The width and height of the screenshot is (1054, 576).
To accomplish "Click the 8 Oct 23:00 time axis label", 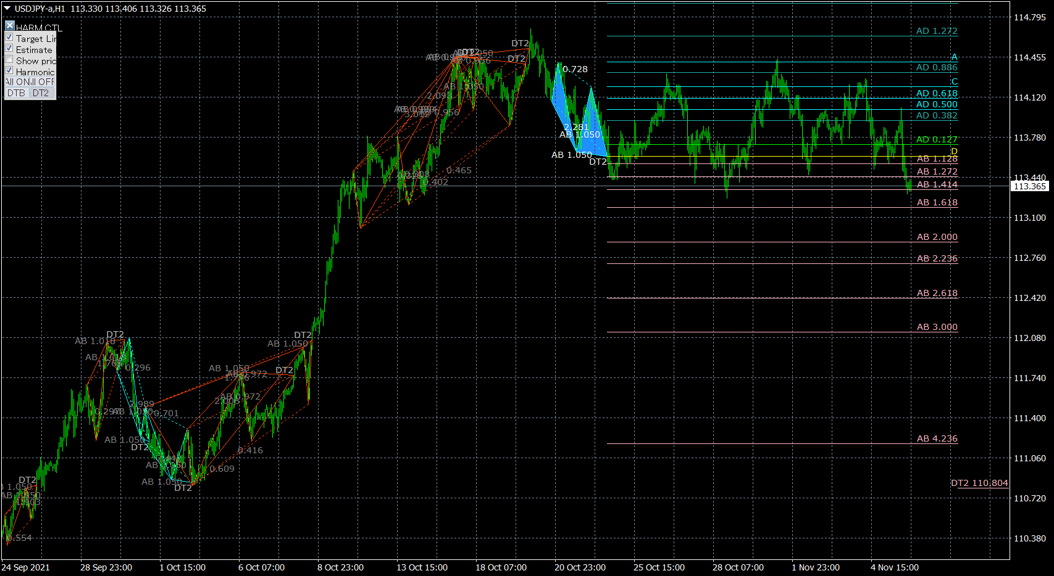I will tap(340, 567).
